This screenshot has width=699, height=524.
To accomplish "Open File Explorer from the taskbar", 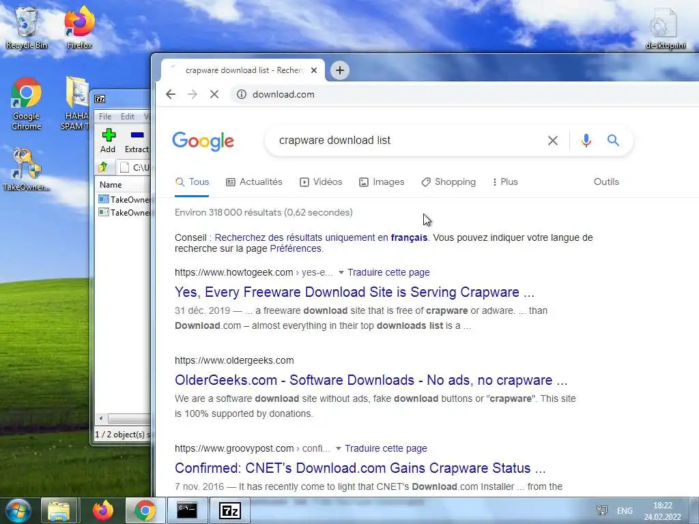I will tap(59, 510).
